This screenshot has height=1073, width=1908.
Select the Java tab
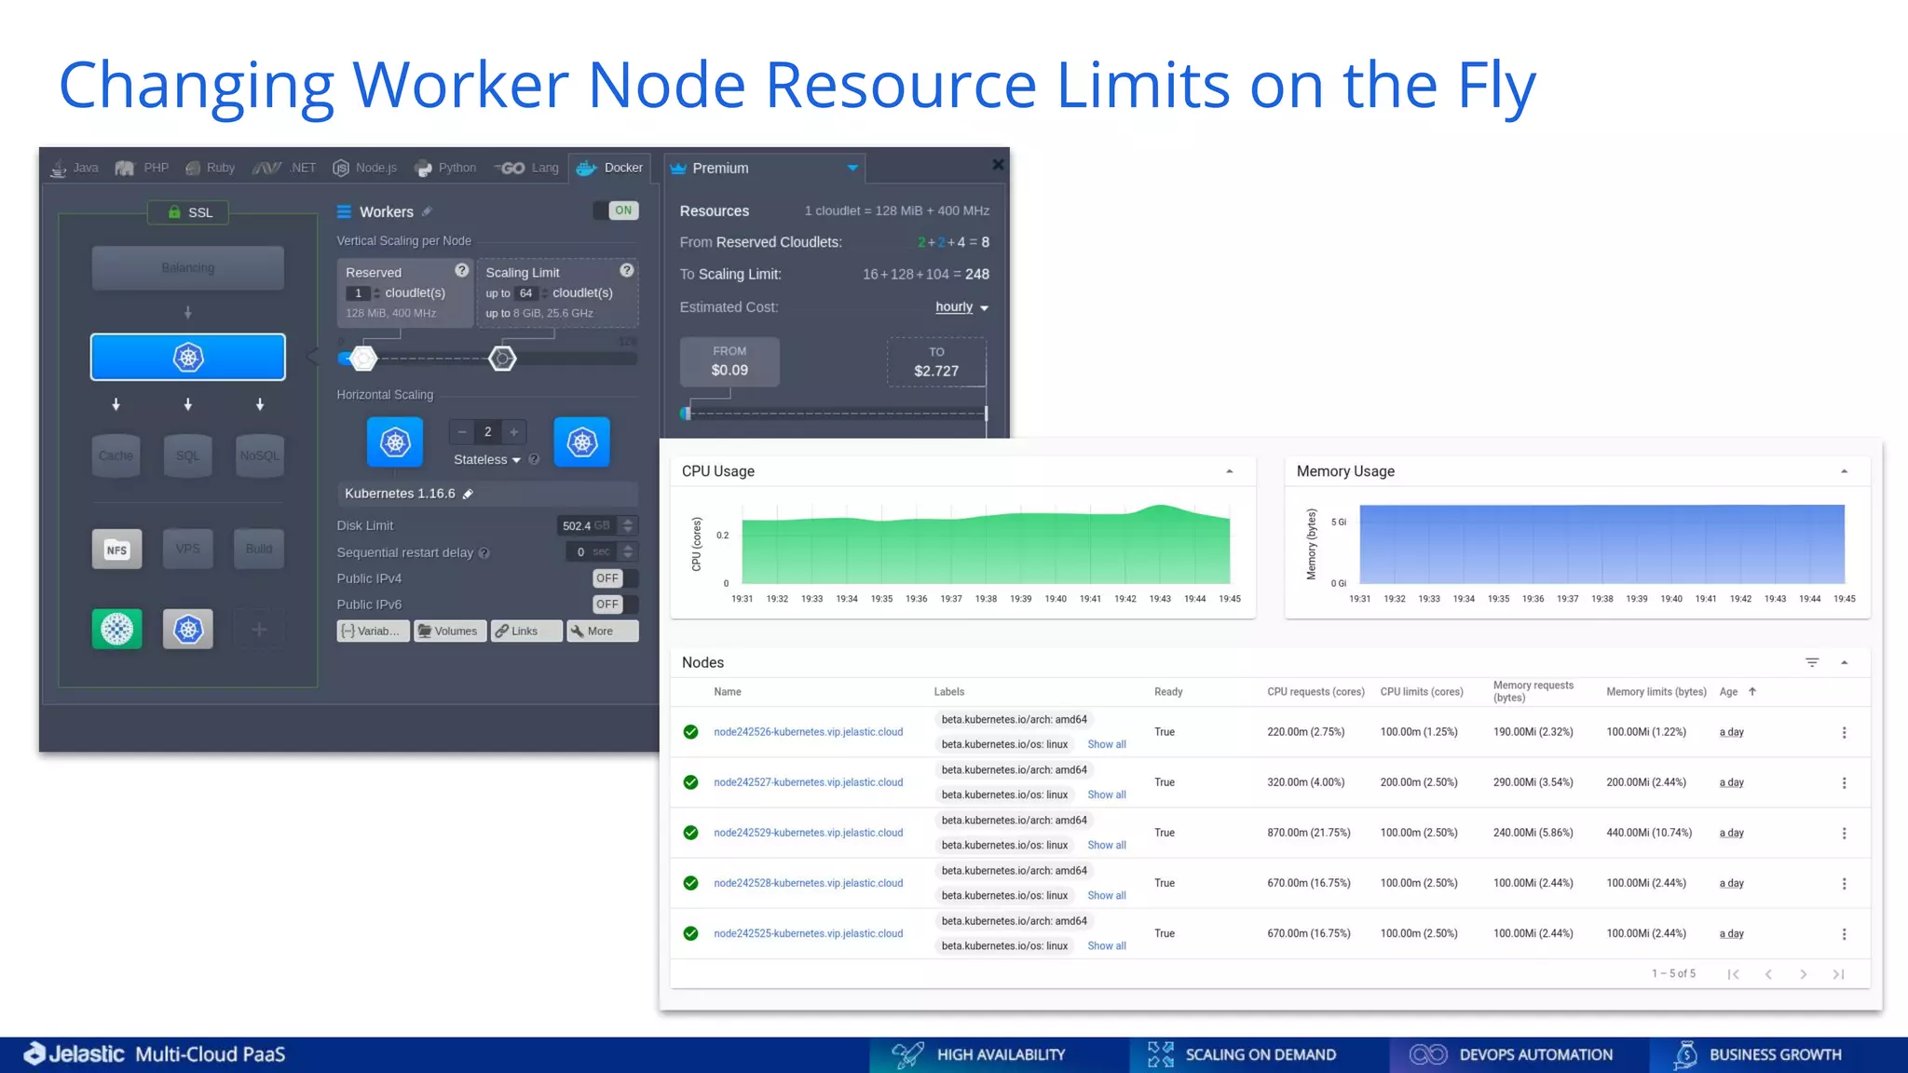point(75,168)
